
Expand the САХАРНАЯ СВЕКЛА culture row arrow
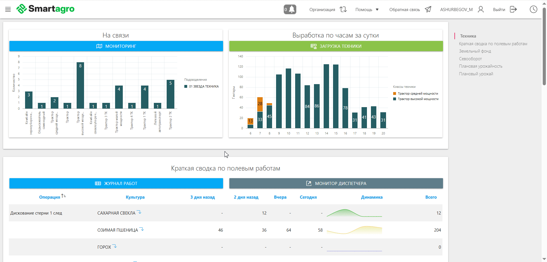[139, 212]
